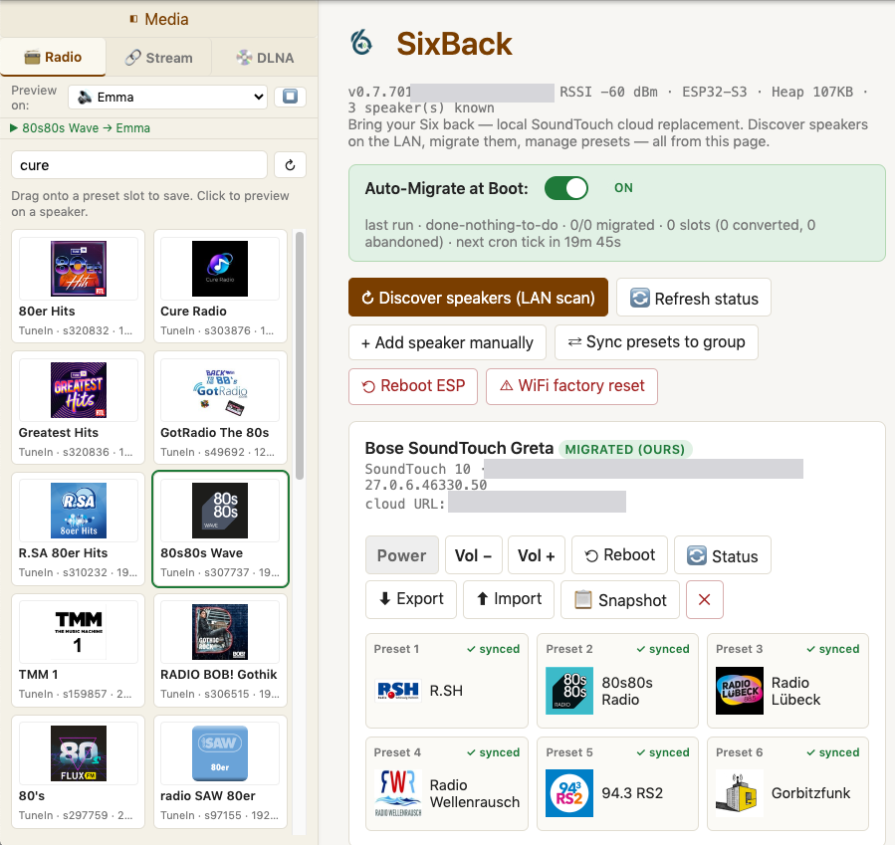
Task: Click the 80er Hits station logo
Action: [79, 269]
